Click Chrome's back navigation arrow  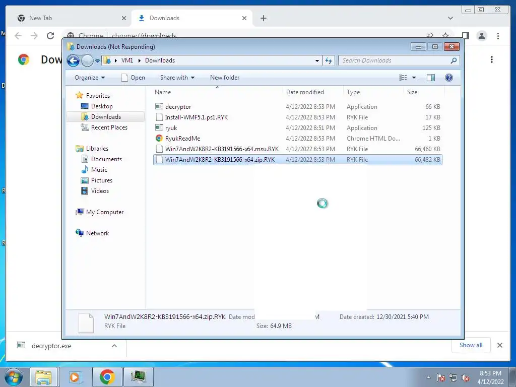(18, 36)
